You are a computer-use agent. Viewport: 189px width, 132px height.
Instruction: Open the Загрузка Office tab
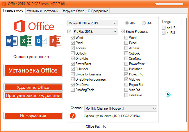click(x=73, y=11)
